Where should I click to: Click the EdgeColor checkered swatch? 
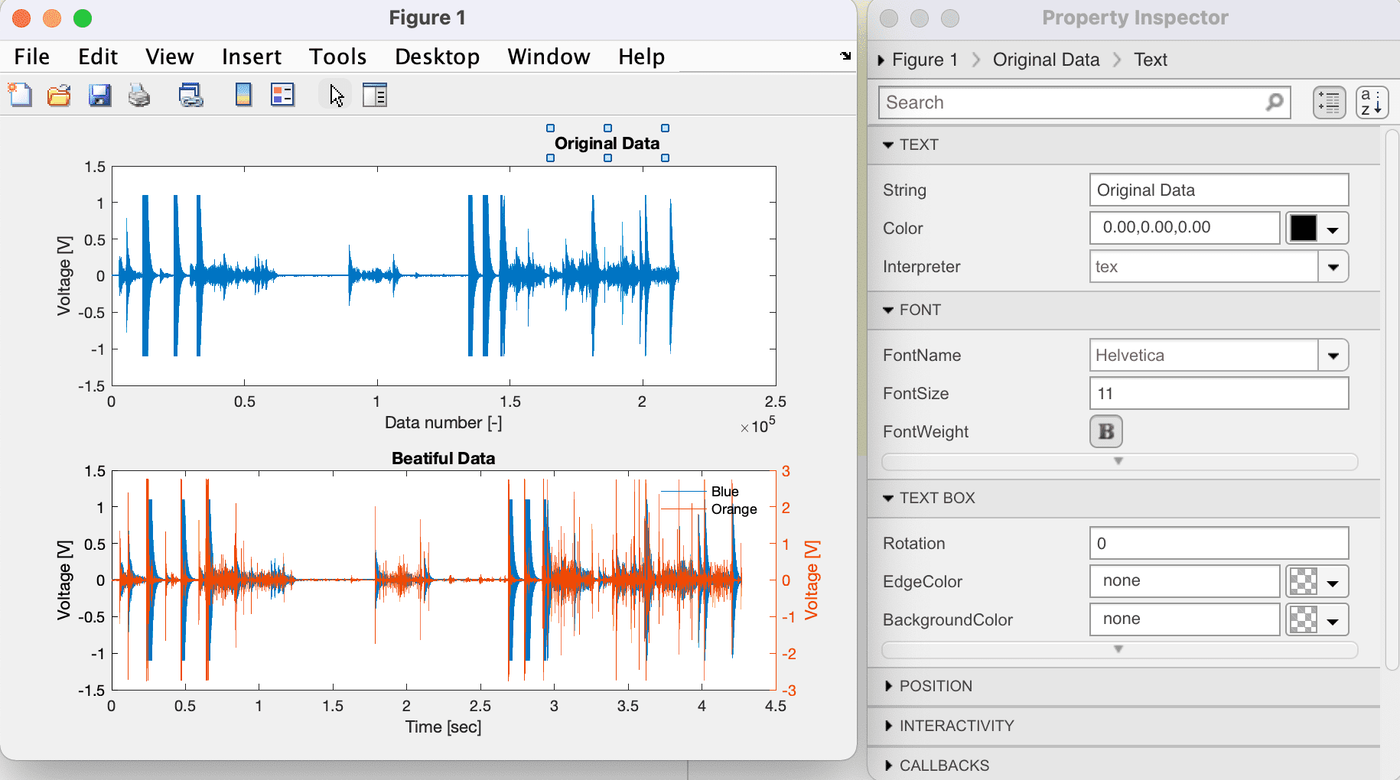pos(1304,581)
